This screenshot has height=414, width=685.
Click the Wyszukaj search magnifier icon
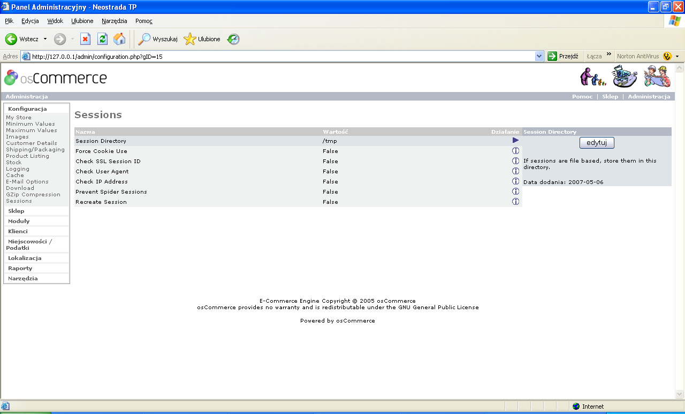pos(144,39)
